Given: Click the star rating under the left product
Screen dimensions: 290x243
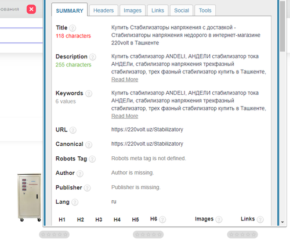Looking at the screenshot, I should pyautogui.click(x=55, y=234).
